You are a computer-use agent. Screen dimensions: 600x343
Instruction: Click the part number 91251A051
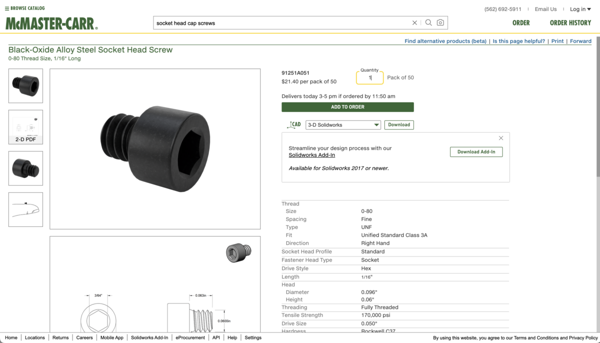[295, 73]
